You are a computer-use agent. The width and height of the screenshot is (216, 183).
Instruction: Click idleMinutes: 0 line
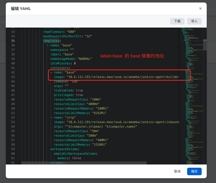(x=63, y=63)
